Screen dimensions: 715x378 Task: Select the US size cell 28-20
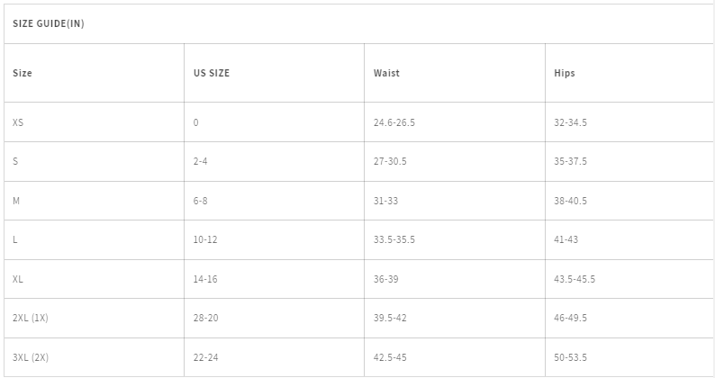[x=205, y=318]
